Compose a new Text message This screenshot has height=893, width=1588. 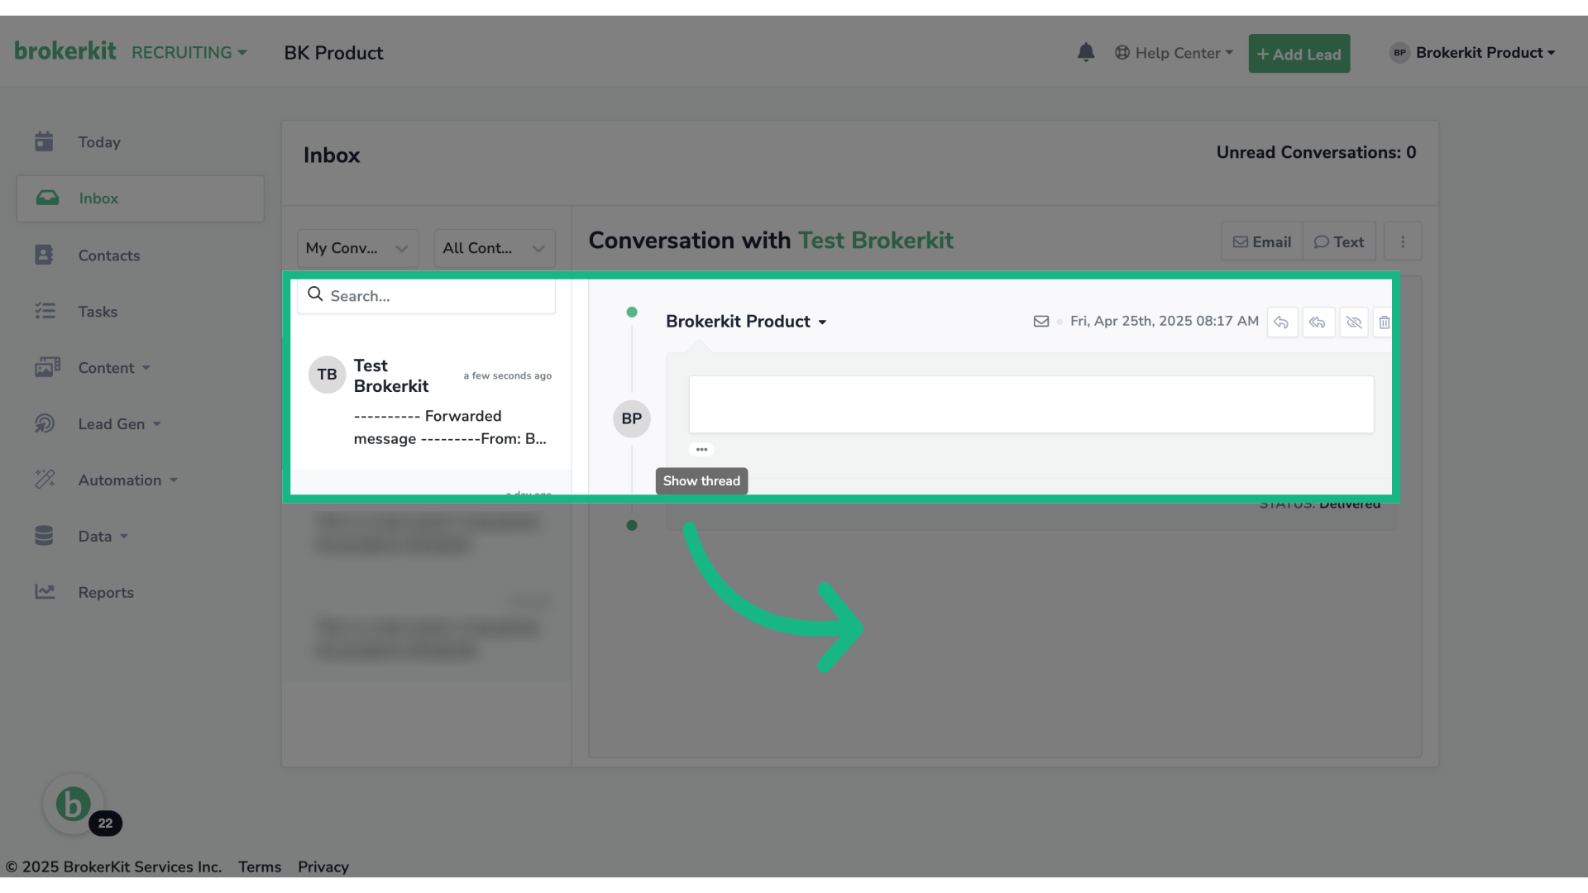point(1339,242)
